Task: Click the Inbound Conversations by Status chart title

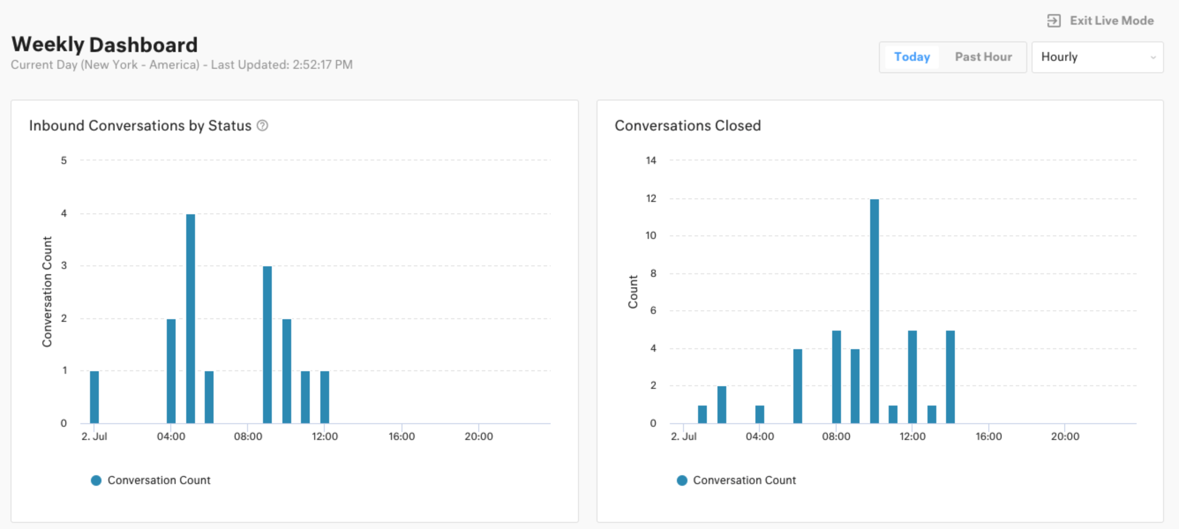Action: point(140,125)
